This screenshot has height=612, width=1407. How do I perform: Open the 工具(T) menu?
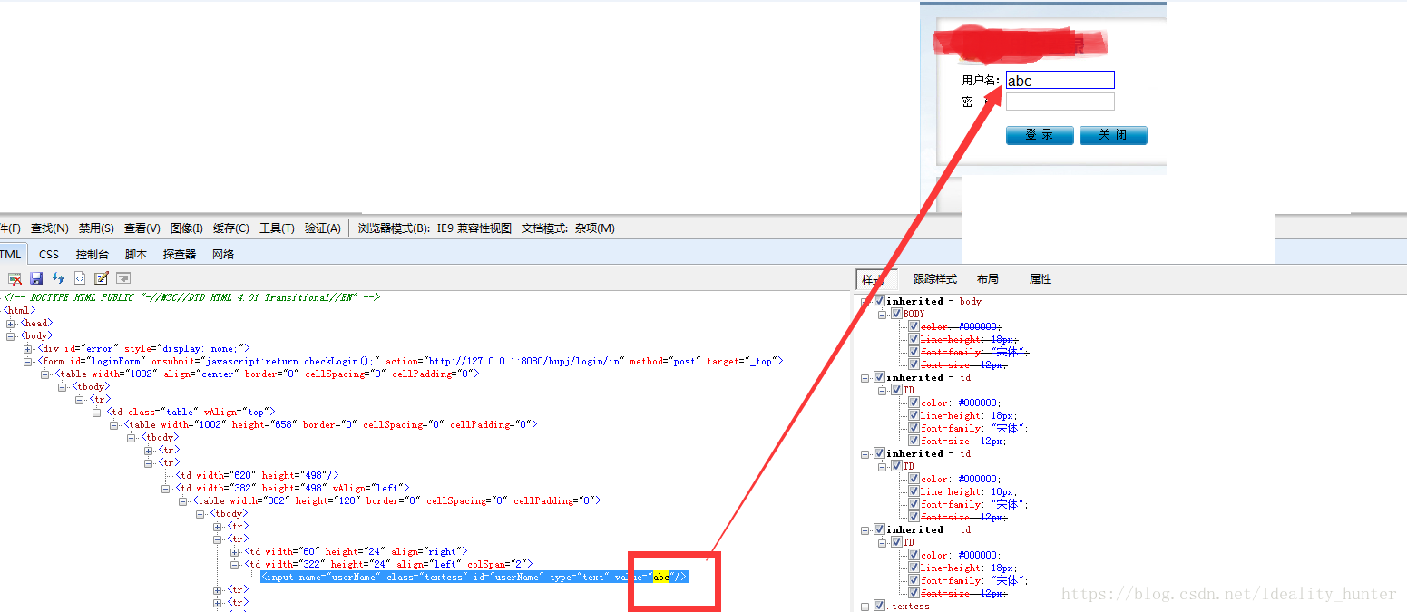click(277, 228)
